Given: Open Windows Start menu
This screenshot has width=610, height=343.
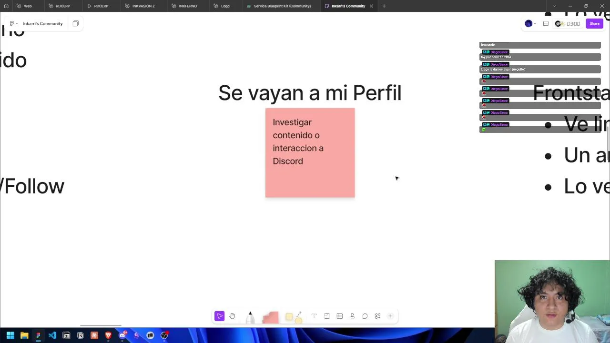Looking at the screenshot, I should pyautogui.click(x=10, y=335).
